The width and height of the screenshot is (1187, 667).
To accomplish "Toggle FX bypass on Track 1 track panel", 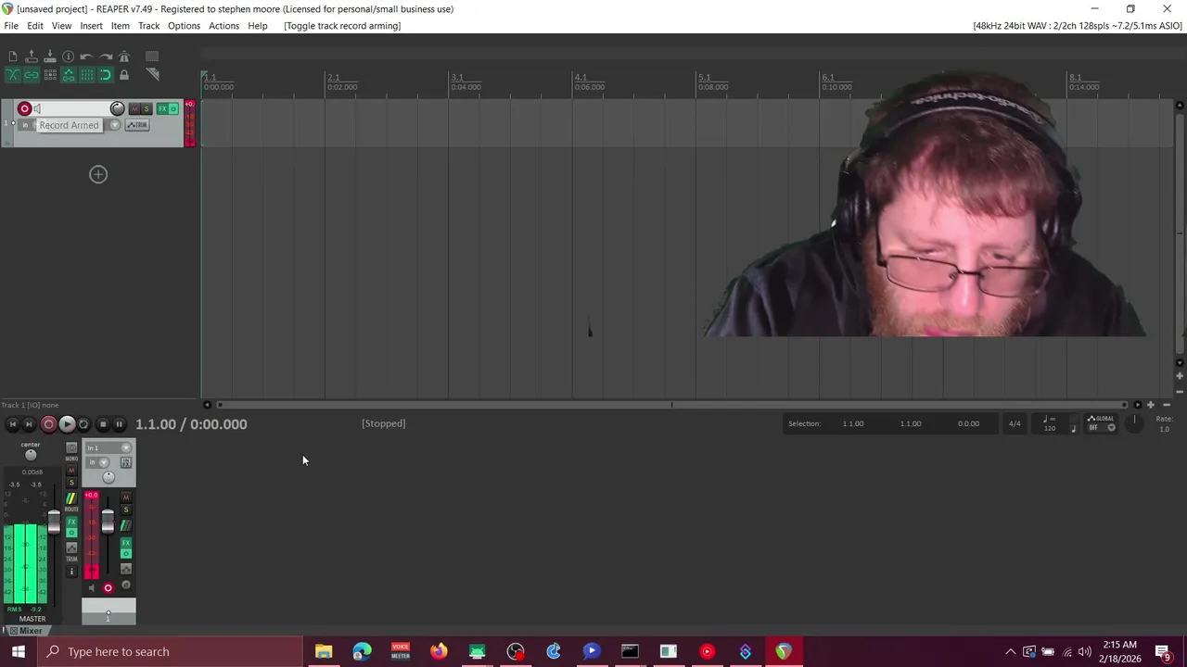I will [x=173, y=108].
